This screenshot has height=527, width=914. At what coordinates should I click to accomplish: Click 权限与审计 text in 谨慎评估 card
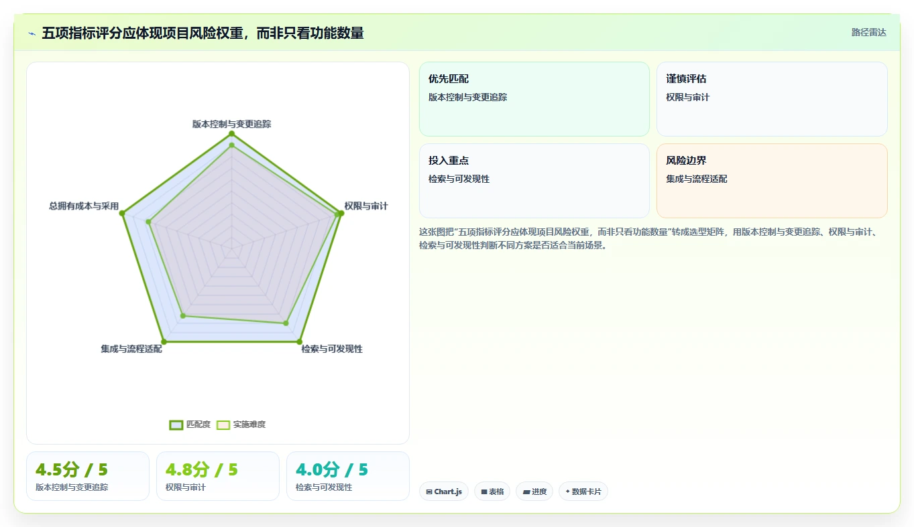tap(688, 97)
